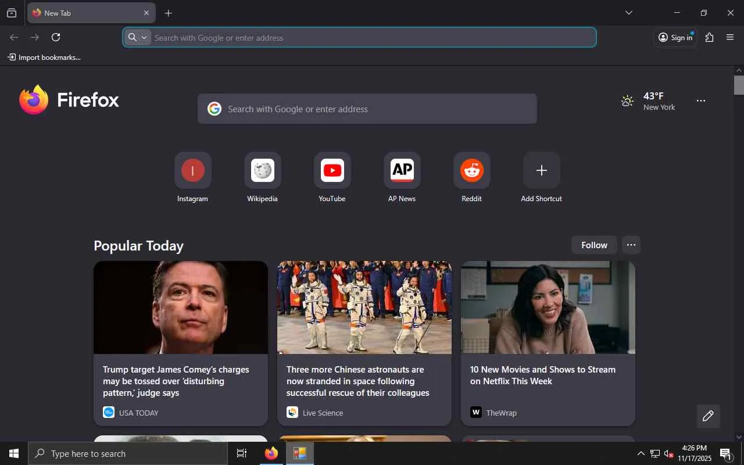Click the muted volume tray icon
This screenshot has height=465, width=744.
pos(668,453)
